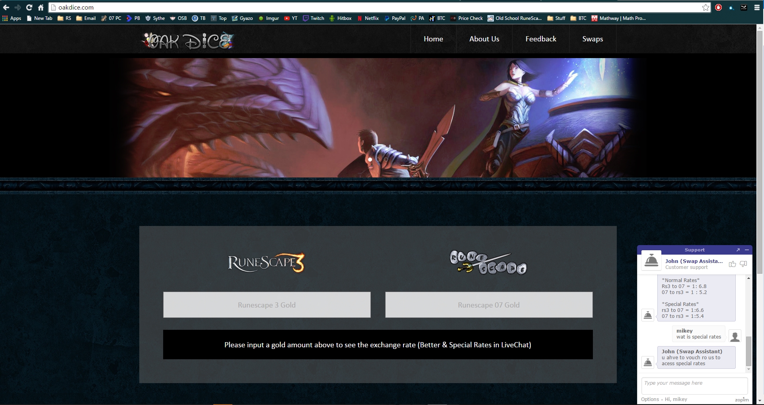Click the zopim branding link
The width and height of the screenshot is (764, 405).
742,399
